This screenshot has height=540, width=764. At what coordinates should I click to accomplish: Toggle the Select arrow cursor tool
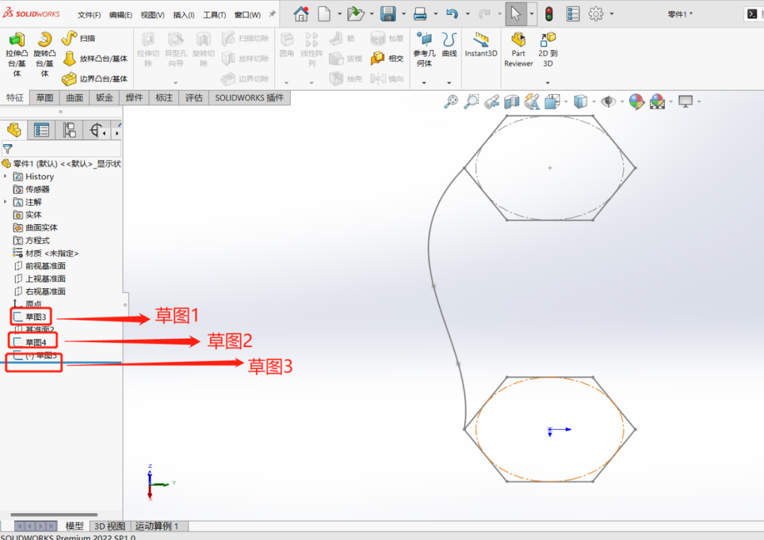(515, 13)
